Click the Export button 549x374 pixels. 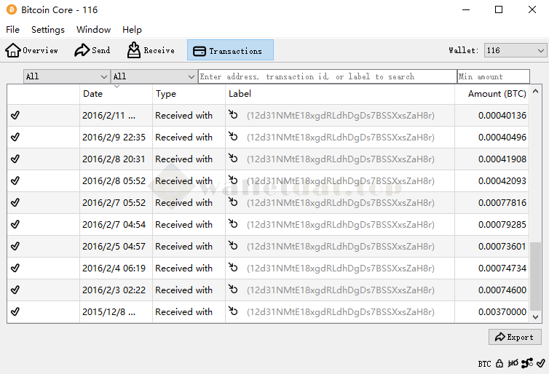pos(515,337)
